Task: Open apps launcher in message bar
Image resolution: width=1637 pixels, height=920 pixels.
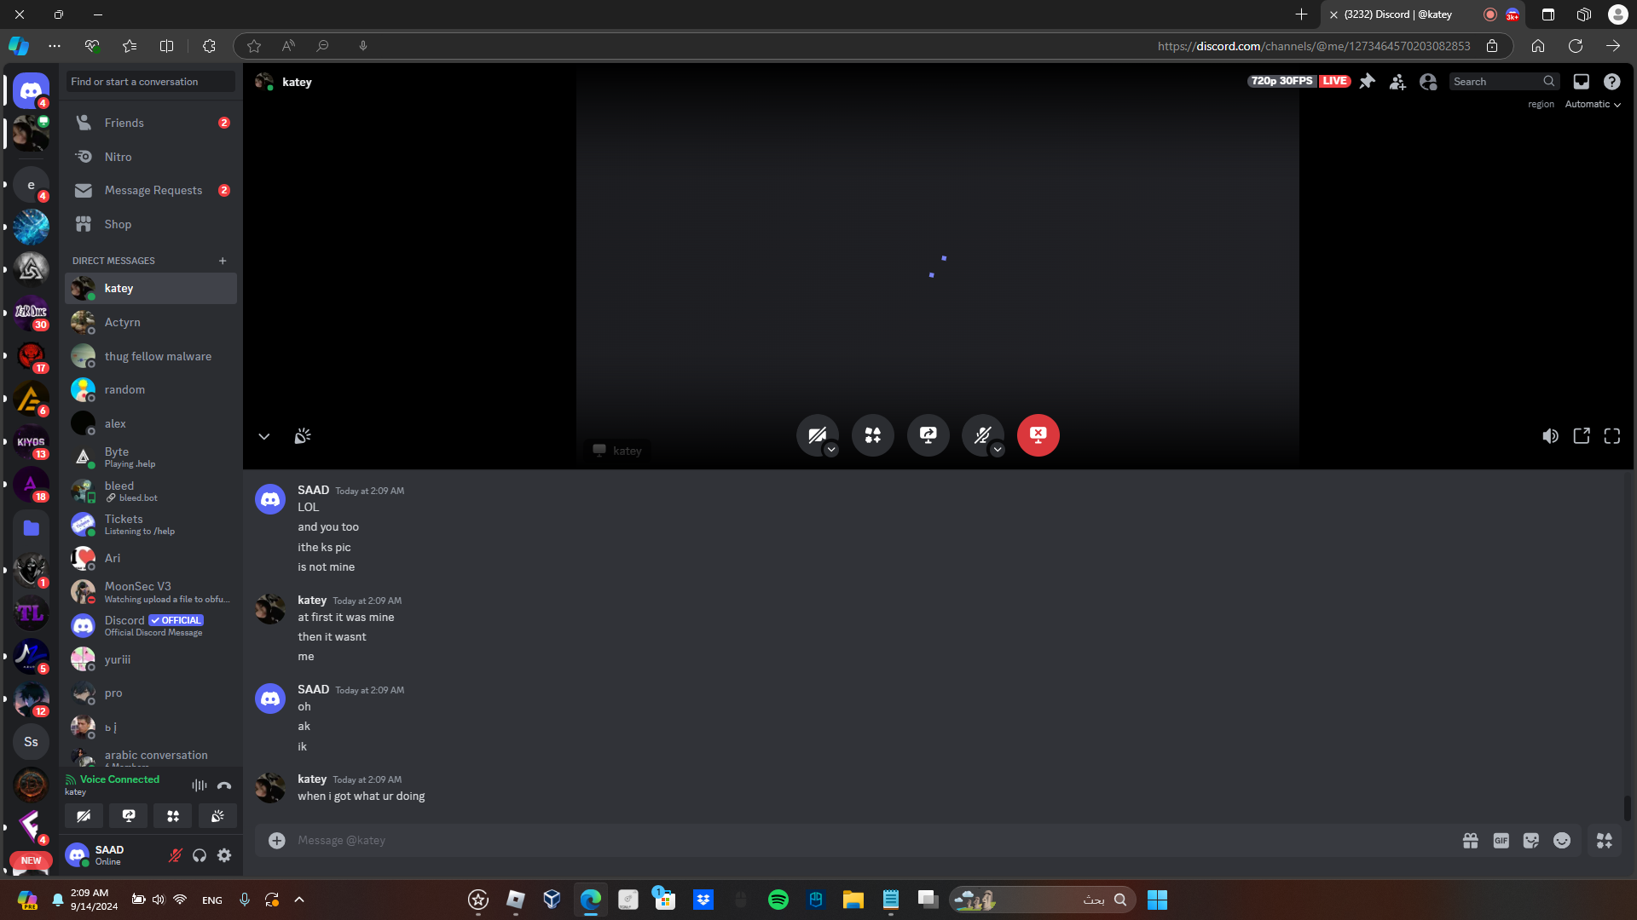Action: pos(1605,841)
